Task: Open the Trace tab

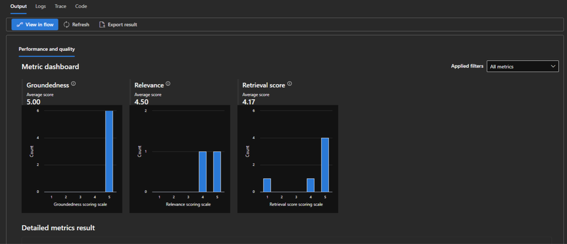Action: click(60, 6)
